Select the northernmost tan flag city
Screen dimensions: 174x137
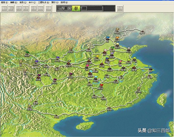click(117, 31)
